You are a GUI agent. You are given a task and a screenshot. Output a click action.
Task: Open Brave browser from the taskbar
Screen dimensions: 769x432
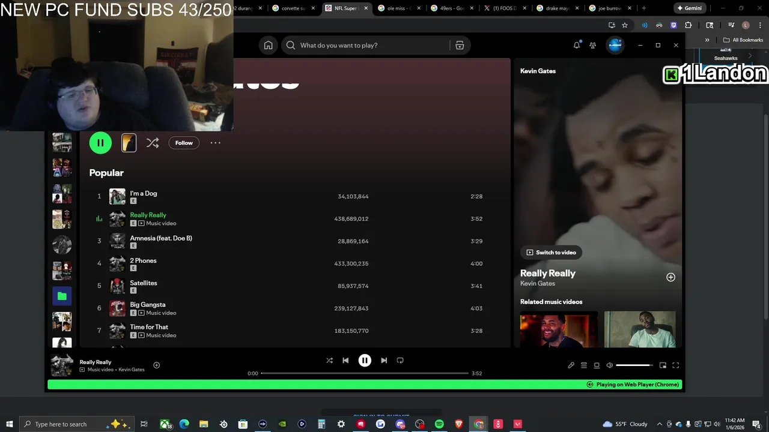point(459,424)
